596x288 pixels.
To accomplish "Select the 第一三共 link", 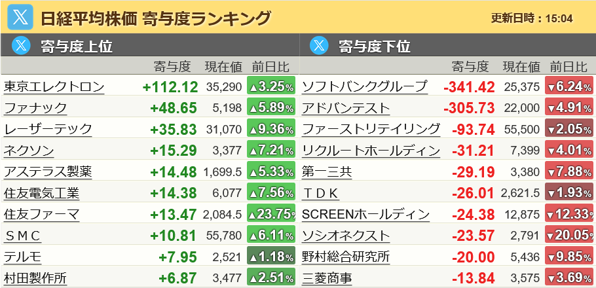I will coord(327,172).
